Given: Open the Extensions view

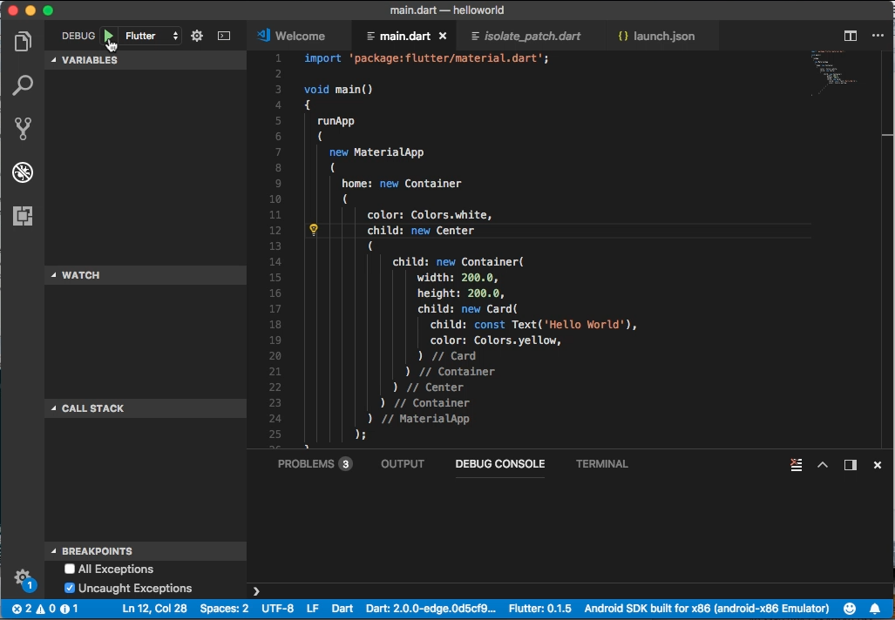Looking at the screenshot, I should point(23,216).
